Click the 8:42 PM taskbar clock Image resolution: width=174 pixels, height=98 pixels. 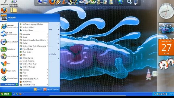171,94
